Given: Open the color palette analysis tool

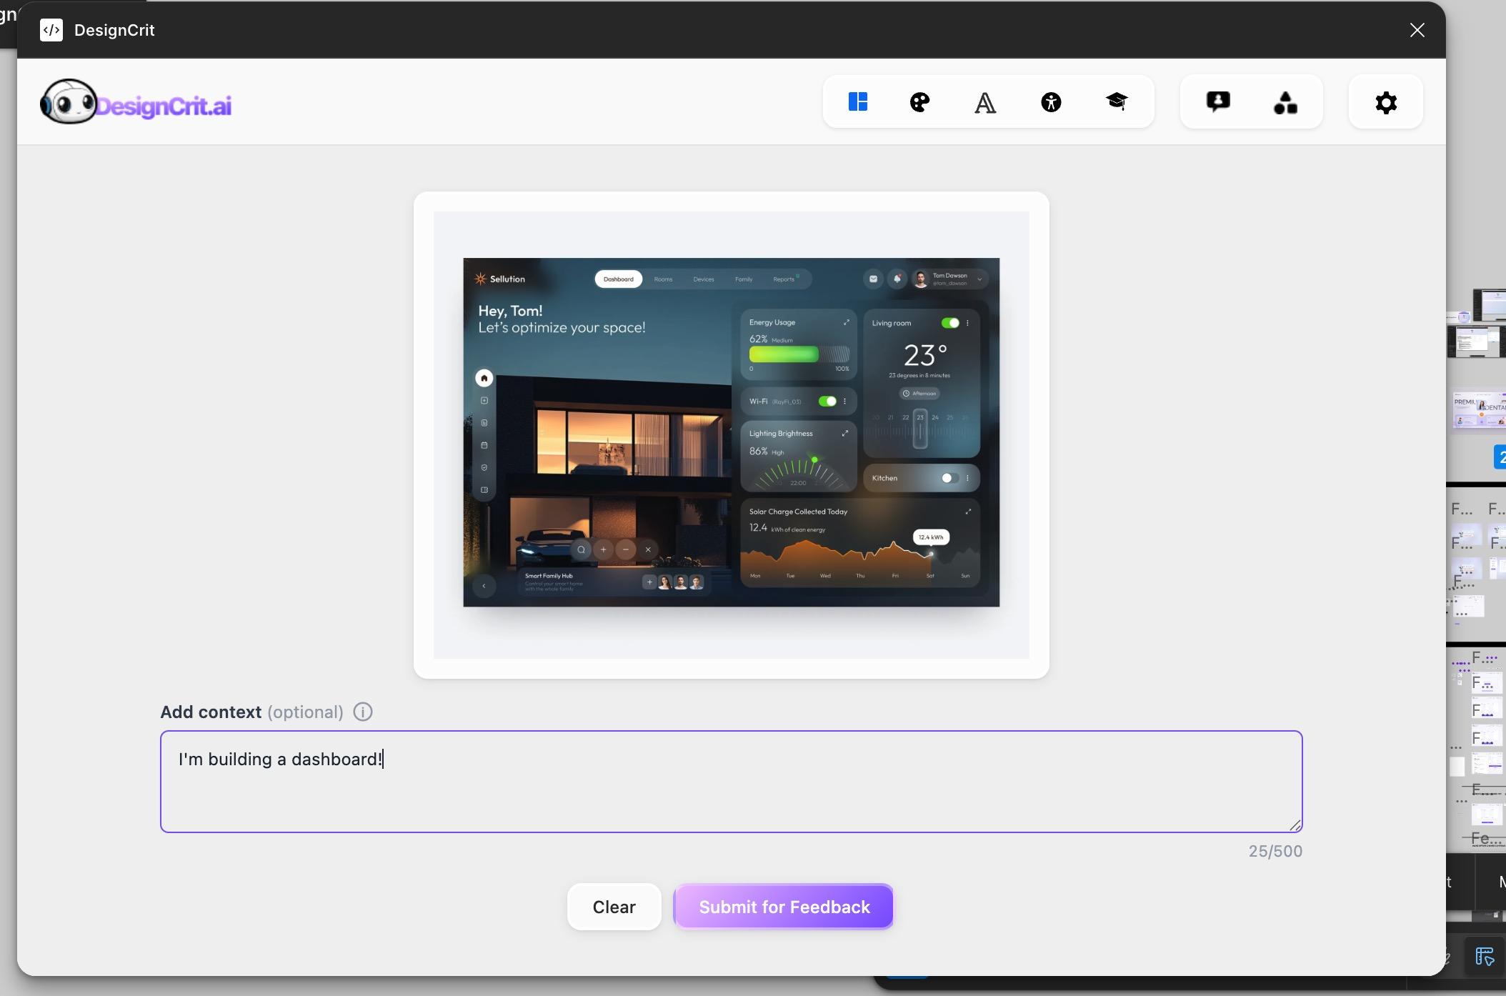Looking at the screenshot, I should click(x=919, y=101).
